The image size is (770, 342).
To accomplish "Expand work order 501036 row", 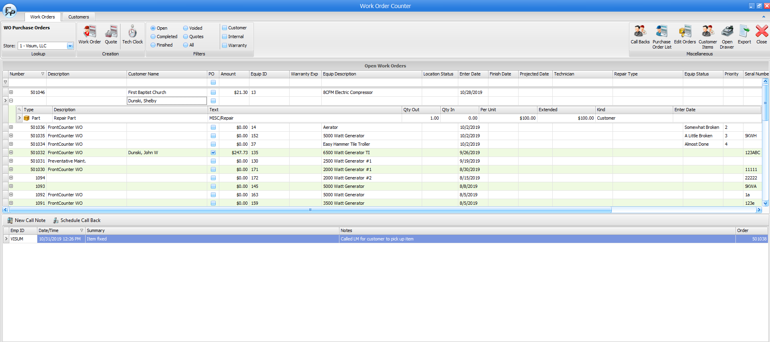I will (11, 127).
